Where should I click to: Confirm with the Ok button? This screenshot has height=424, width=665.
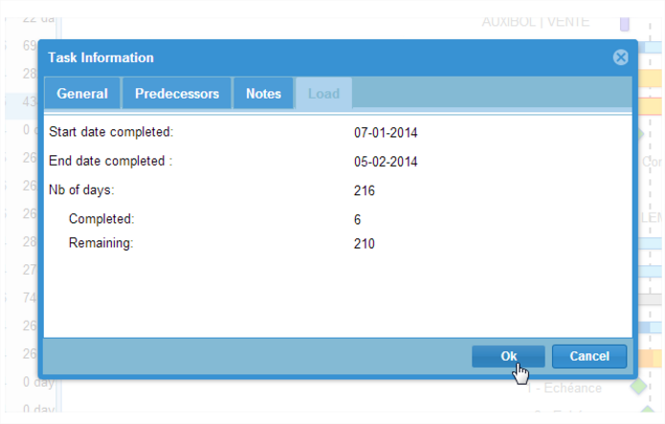point(508,356)
